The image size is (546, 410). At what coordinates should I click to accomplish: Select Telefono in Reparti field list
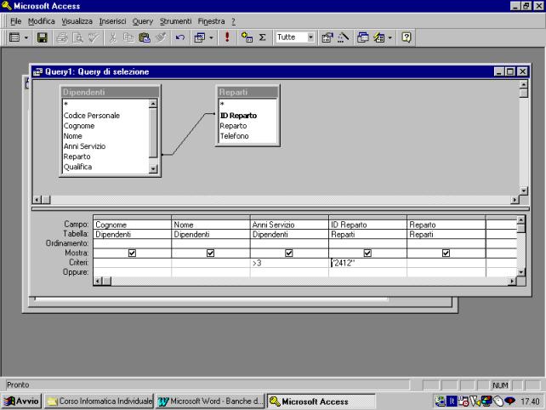pos(234,136)
